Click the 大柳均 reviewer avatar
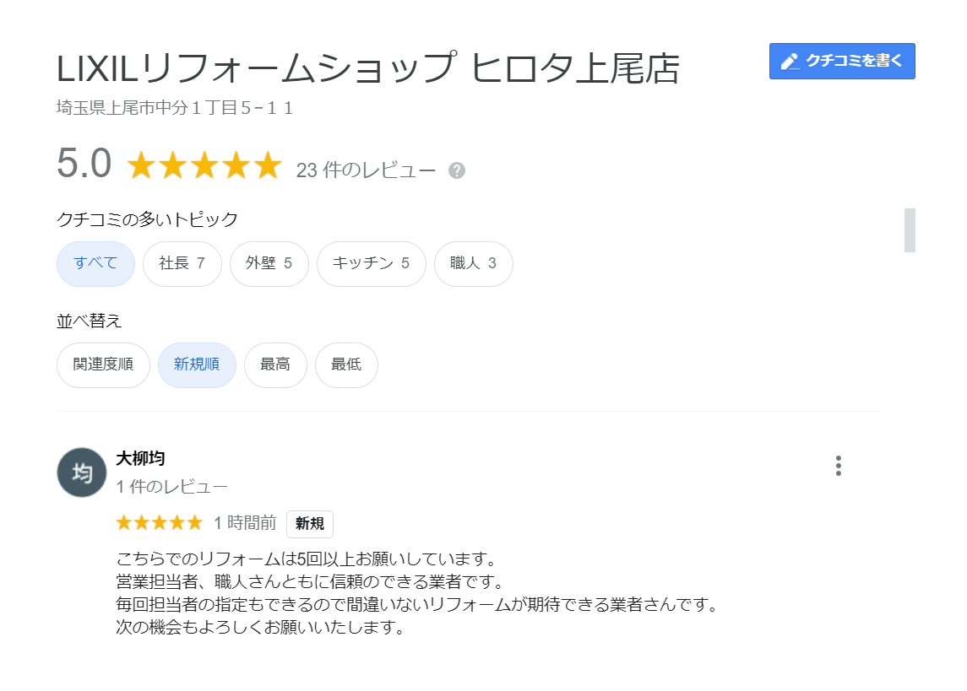The image size is (967, 691). [x=82, y=472]
